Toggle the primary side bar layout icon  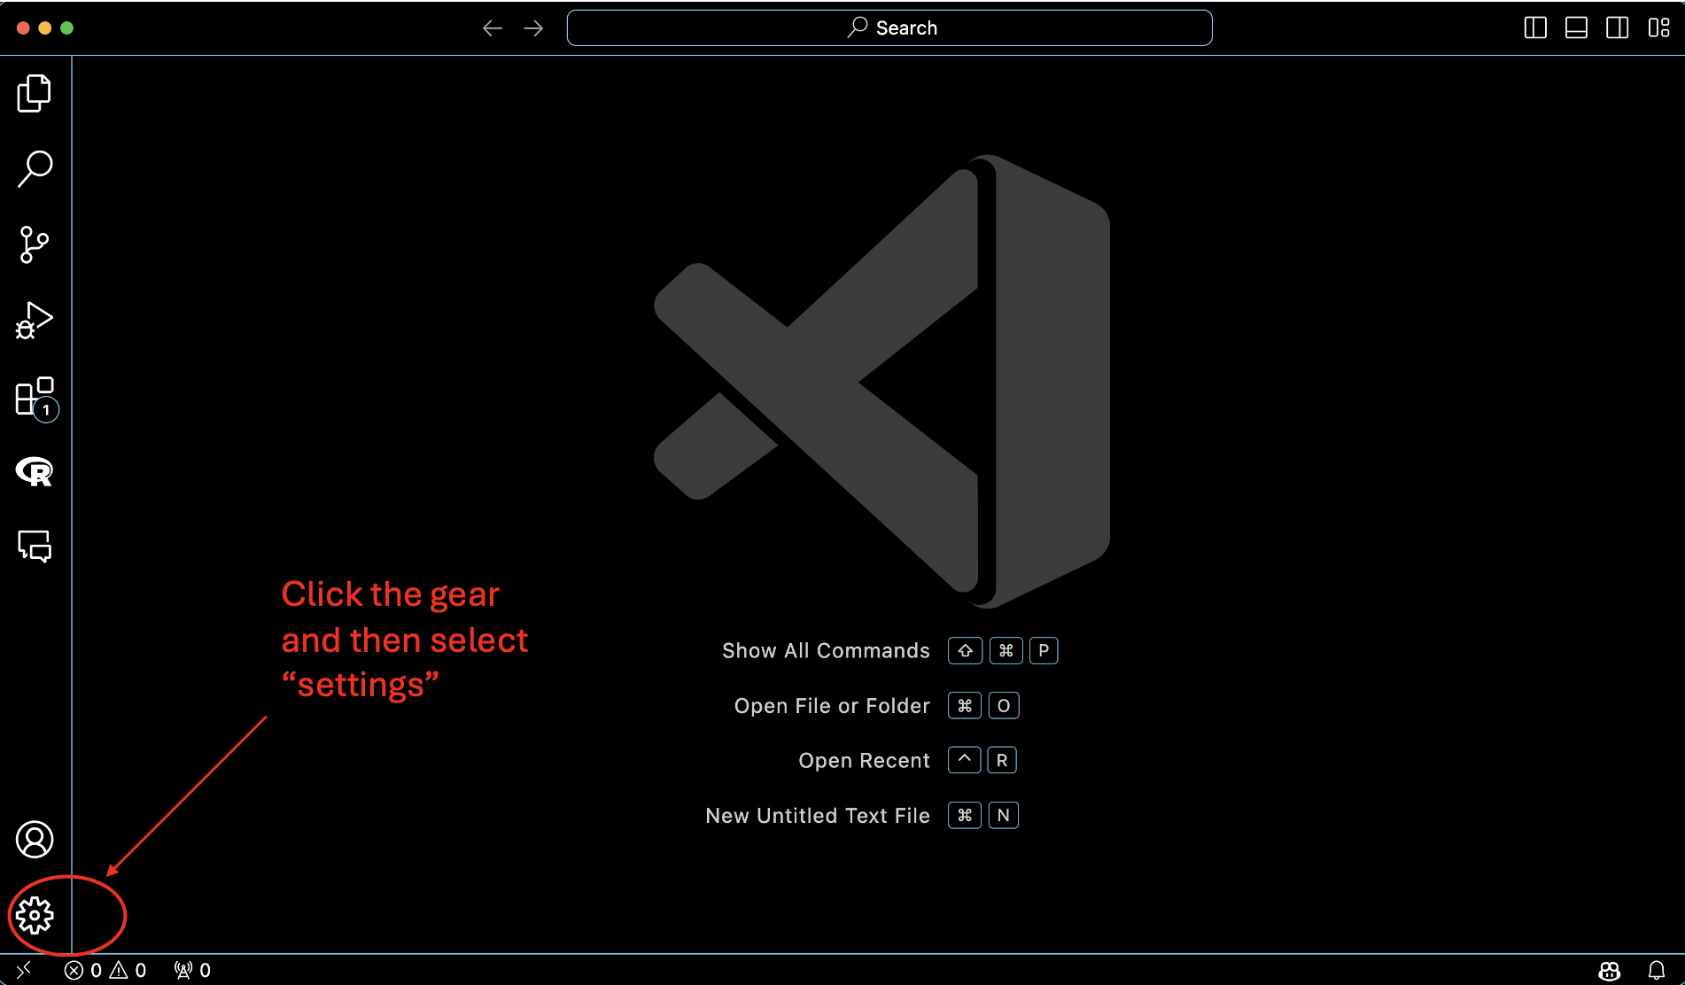(1535, 28)
